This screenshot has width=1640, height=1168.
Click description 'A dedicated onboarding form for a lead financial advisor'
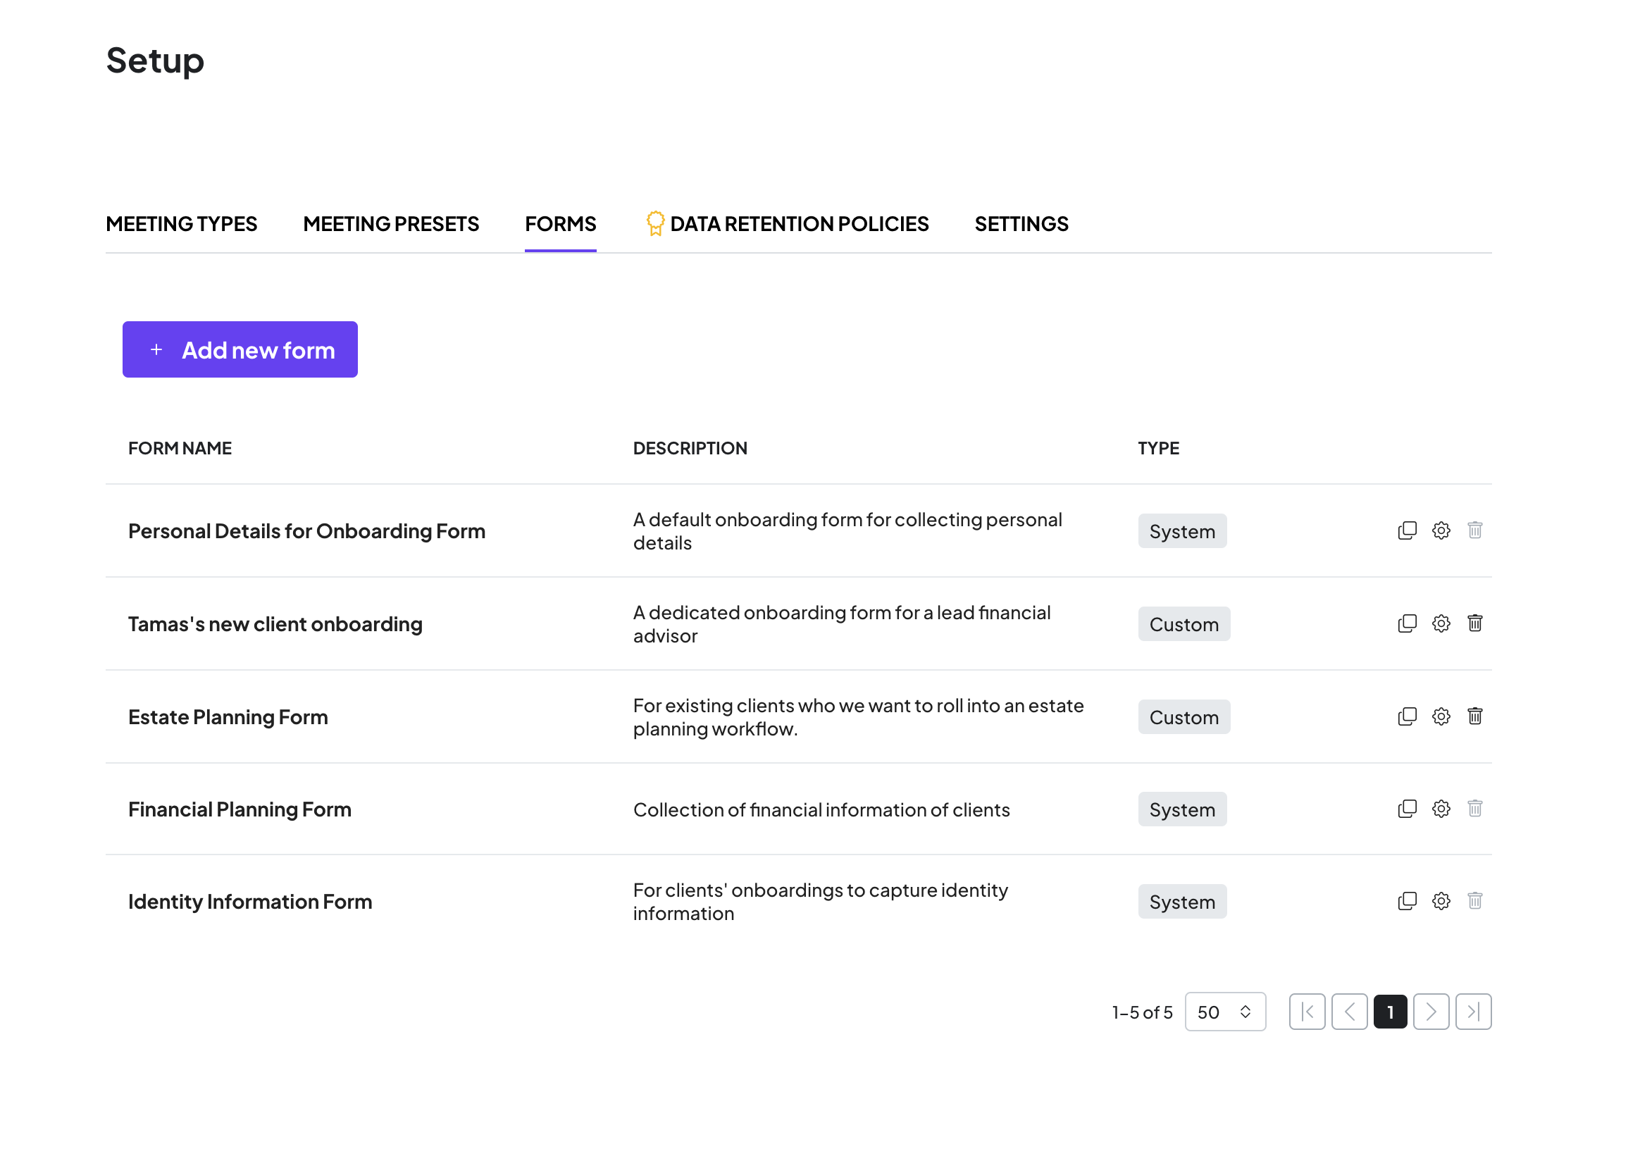click(842, 624)
